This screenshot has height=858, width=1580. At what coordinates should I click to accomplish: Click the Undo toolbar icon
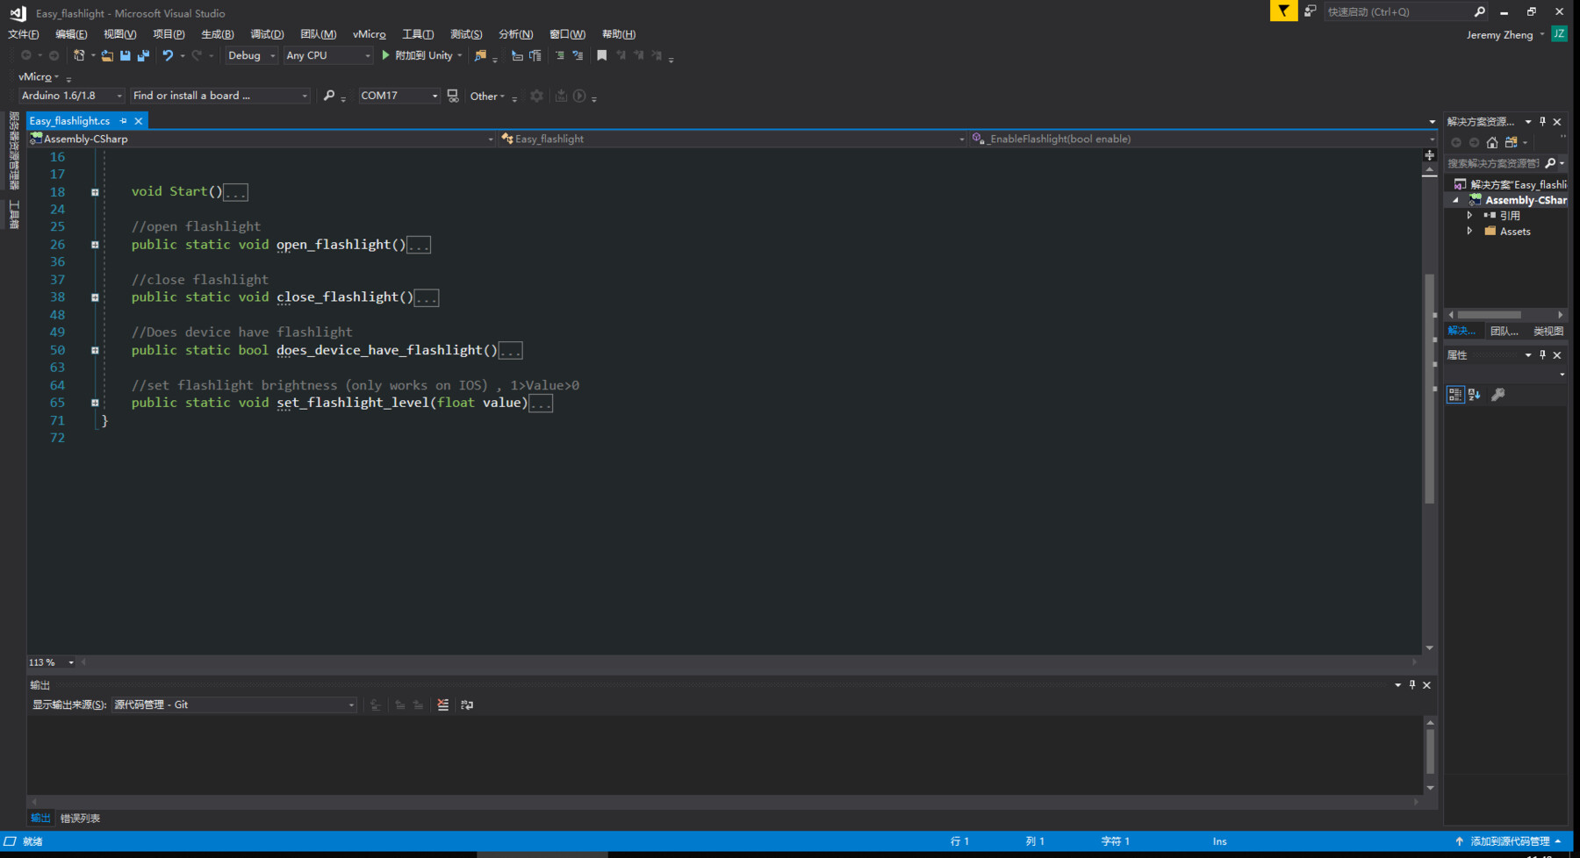168,55
